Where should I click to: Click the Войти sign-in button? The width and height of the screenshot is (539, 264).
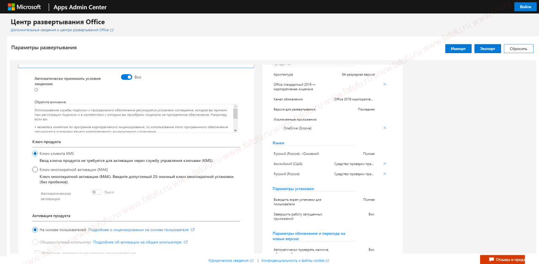pos(525,7)
